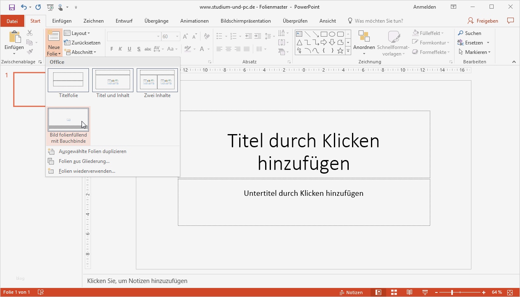
Task: Click the left align paragraph icon
Action: (x=219, y=49)
